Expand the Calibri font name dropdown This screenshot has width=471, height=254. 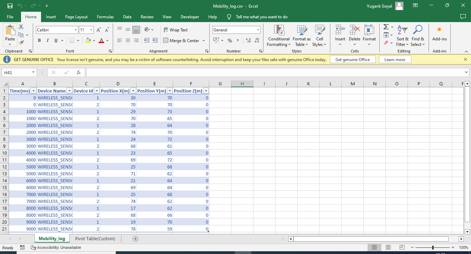tap(76, 30)
